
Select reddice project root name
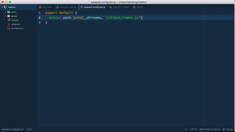pyautogui.click(x=11, y=7)
